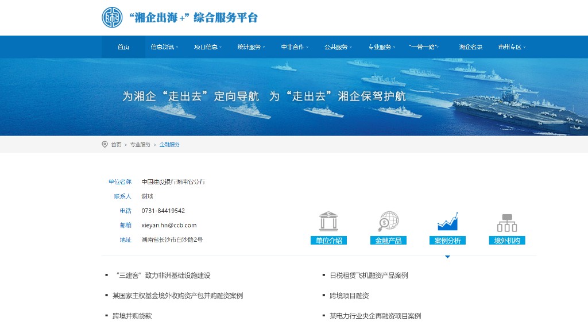Open 单位介绍 bank building icon

click(328, 222)
